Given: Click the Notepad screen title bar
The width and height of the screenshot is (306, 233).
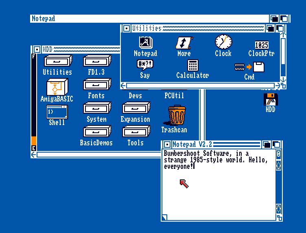Looking at the screenshot, I should click(150, 19).
